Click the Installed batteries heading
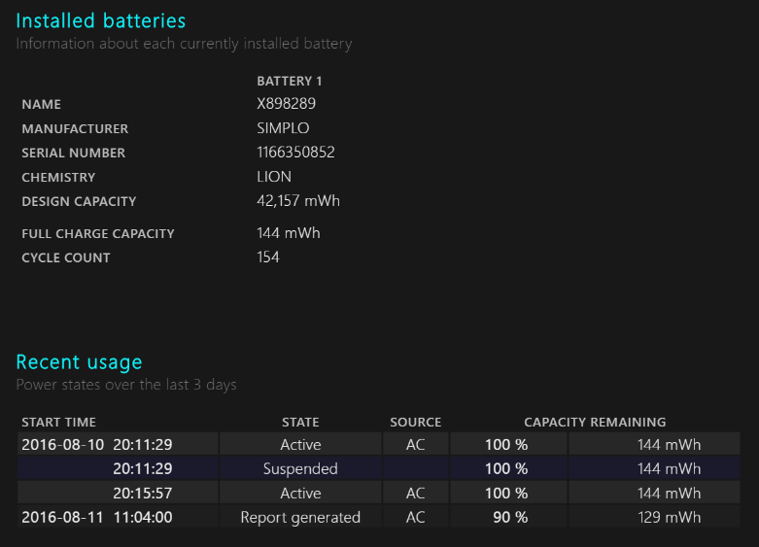This screenshot has height=547, width=759. tap(101, 21)
